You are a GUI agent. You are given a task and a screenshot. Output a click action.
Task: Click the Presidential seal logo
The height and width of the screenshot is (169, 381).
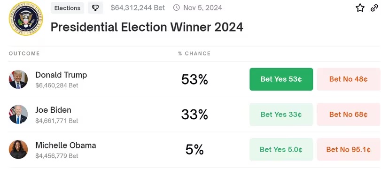[x=26, y=18]
